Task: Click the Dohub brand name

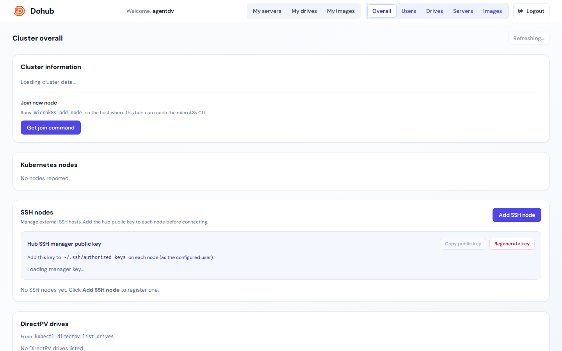Action: 42,11
